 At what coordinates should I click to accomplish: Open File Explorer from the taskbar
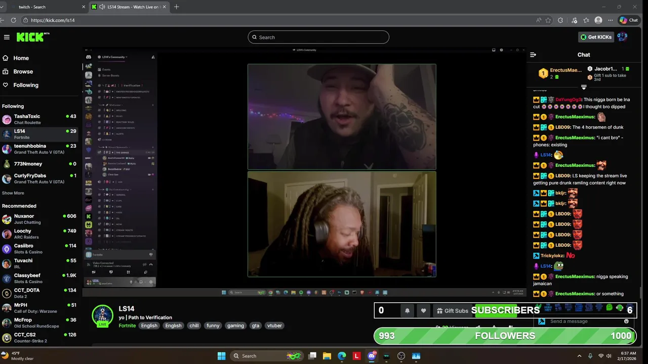click(327, 356)
